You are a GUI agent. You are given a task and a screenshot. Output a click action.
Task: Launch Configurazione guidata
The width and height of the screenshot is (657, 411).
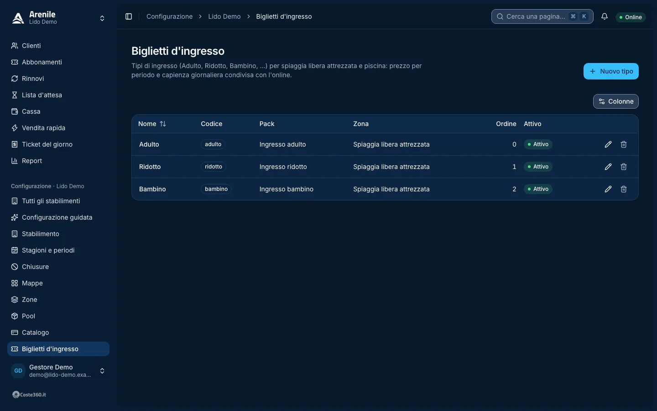[x=58, y=217]
